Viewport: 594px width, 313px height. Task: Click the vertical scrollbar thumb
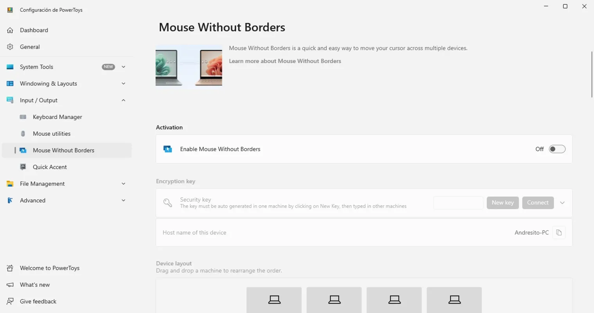592,74
